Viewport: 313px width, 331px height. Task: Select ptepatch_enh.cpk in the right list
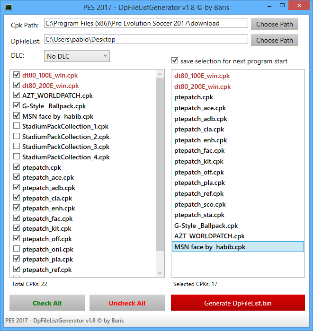coord(238,140)
